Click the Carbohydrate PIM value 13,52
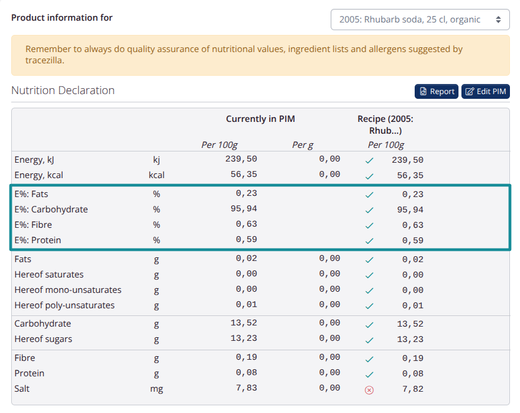Image resolution: width=520 pixels, height=413 pixels. tap(244, 323)
